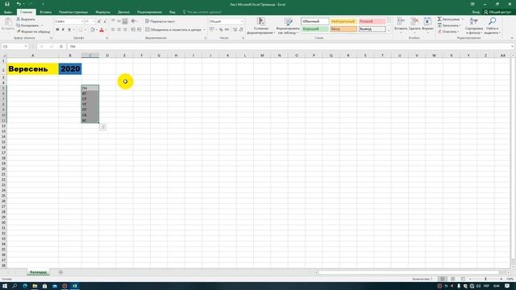Open the Файл tab
This screenshot has width=516, height=290.
click(8, 12)
